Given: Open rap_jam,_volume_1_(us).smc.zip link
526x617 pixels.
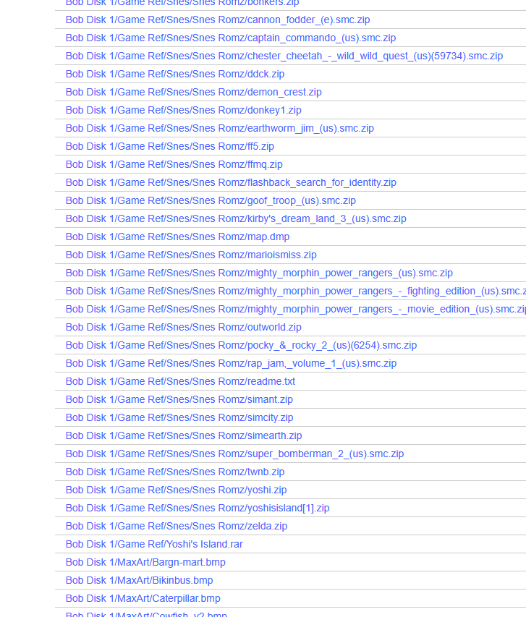Looking at the screenshot, I should tap(231, 364).
